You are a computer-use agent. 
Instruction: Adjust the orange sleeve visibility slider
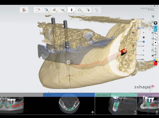coord(138,46)
